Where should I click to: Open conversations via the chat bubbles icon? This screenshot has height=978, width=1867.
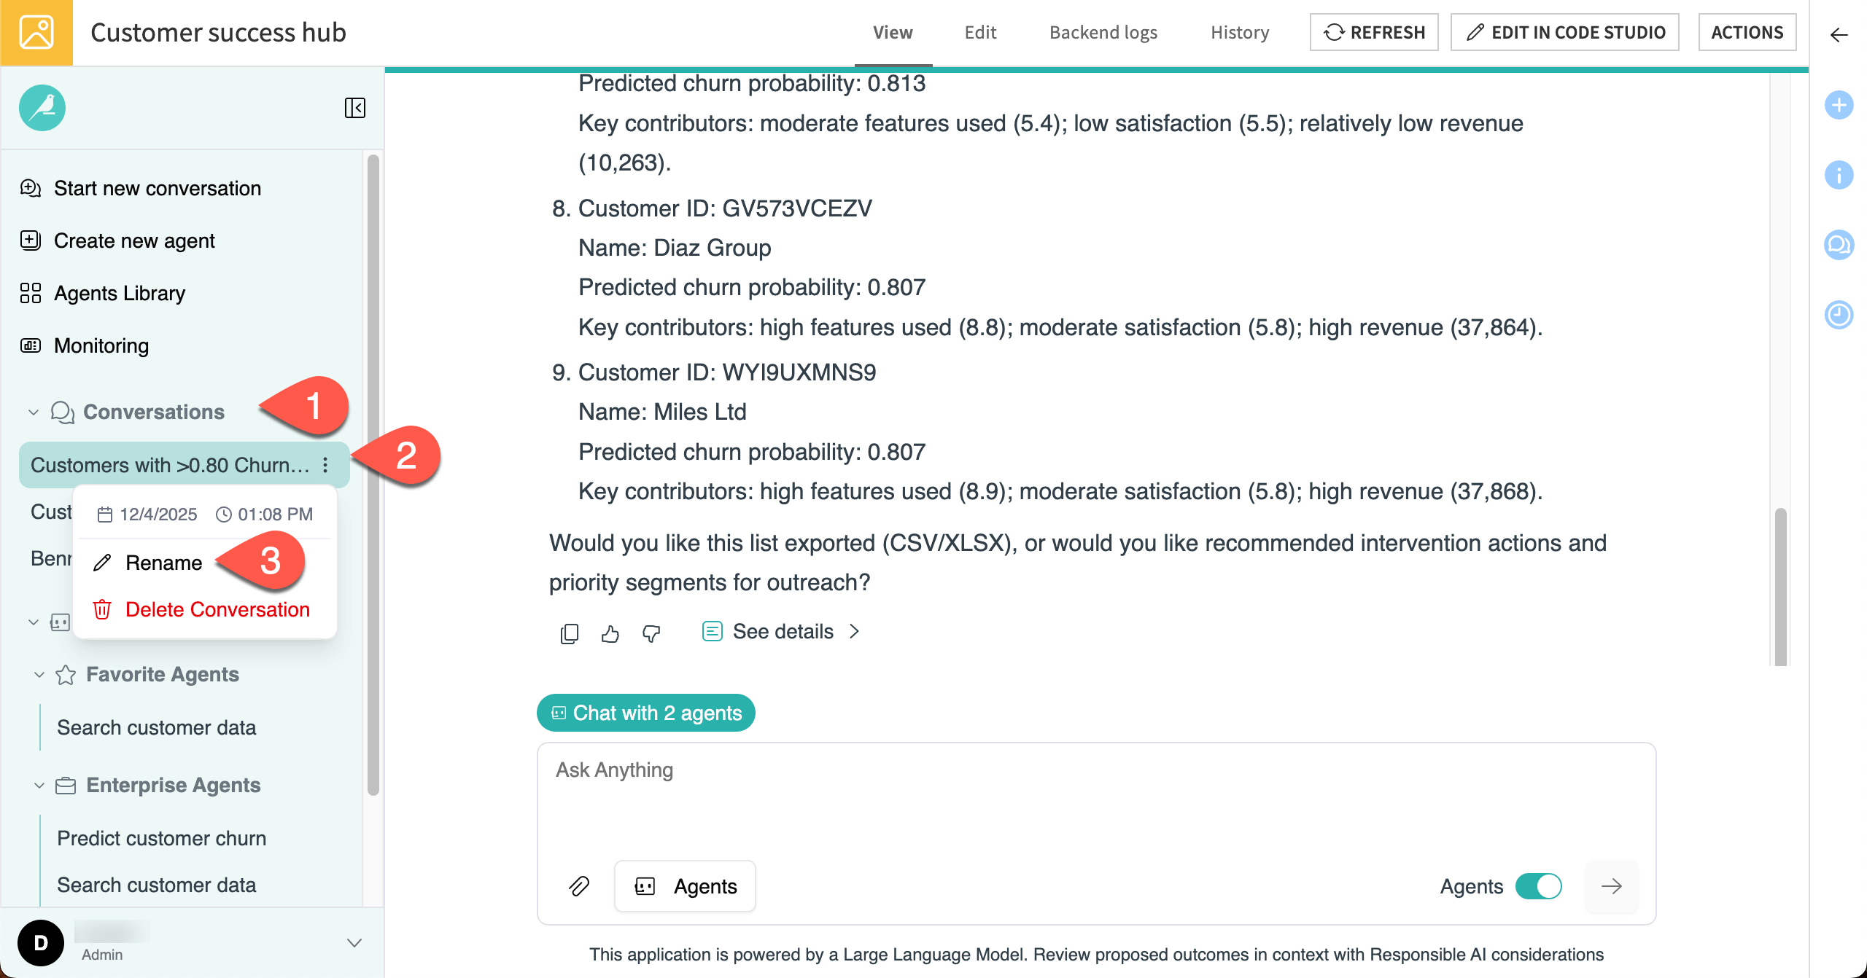tap(1839, 245)
